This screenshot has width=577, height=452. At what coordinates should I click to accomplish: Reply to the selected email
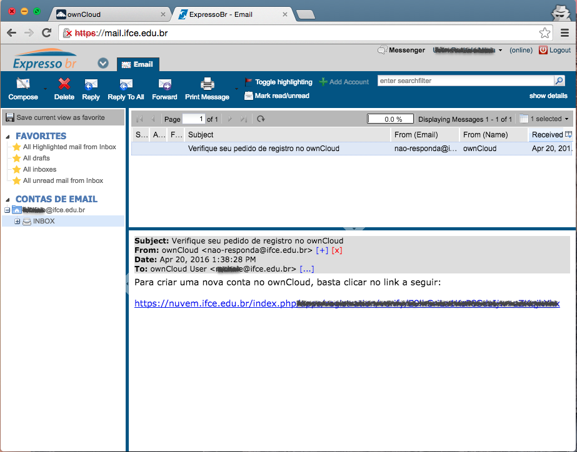coord(91,89)
